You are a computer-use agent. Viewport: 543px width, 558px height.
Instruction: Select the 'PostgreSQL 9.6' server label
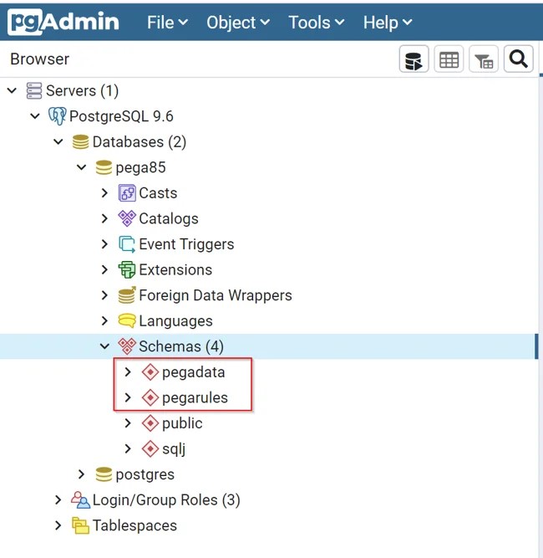pyautogui.click(x=121, y=116)
